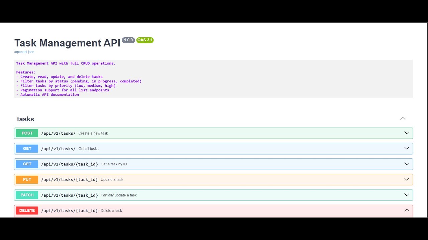Collapse the tasks section chevron
428x240 pixels.
(x=403, y=119)
